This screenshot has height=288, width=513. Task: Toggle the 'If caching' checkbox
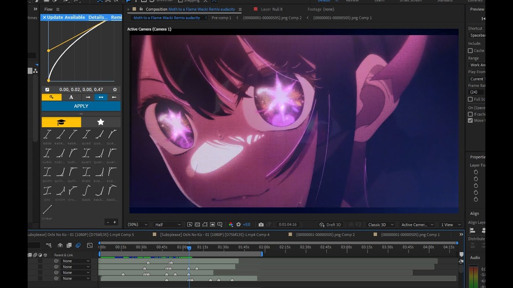(x=471, y=114)
